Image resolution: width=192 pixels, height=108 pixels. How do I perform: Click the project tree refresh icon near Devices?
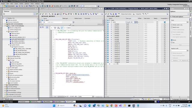(37, 14)
